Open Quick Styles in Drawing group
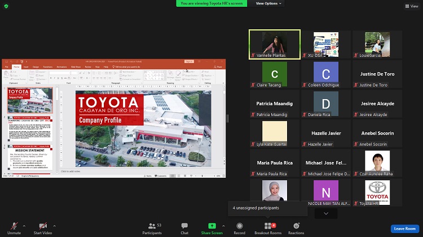This screenshot has width=423, height=237. coord(178,75)
